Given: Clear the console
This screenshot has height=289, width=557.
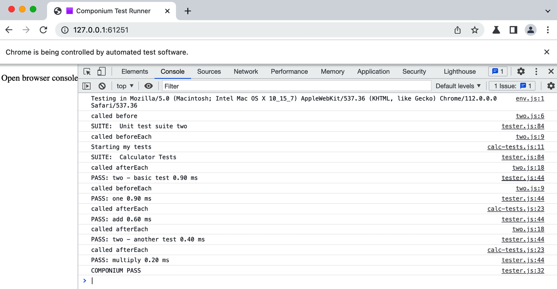Looking at the screenshot, I should [x=102, y=86].
